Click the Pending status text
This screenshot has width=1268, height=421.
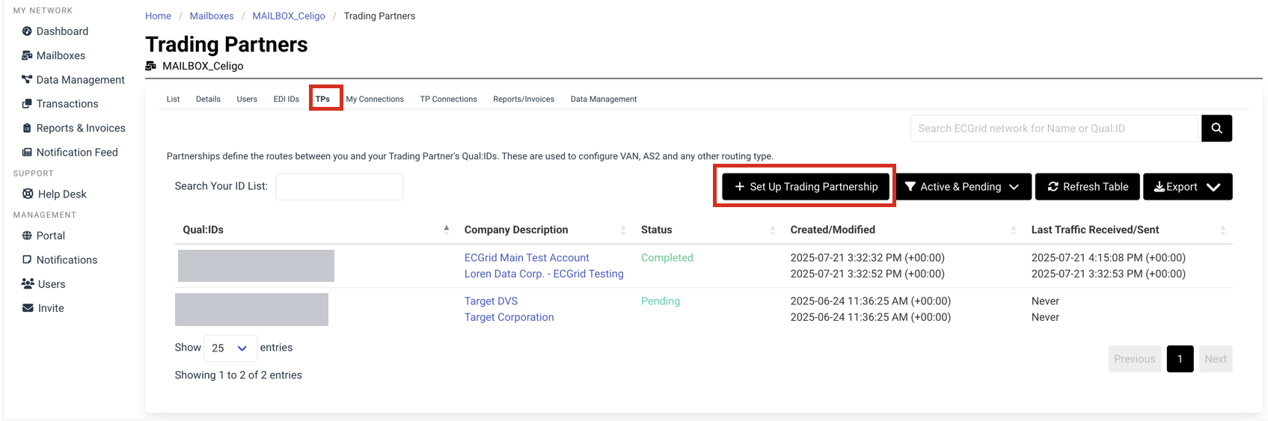661,301
